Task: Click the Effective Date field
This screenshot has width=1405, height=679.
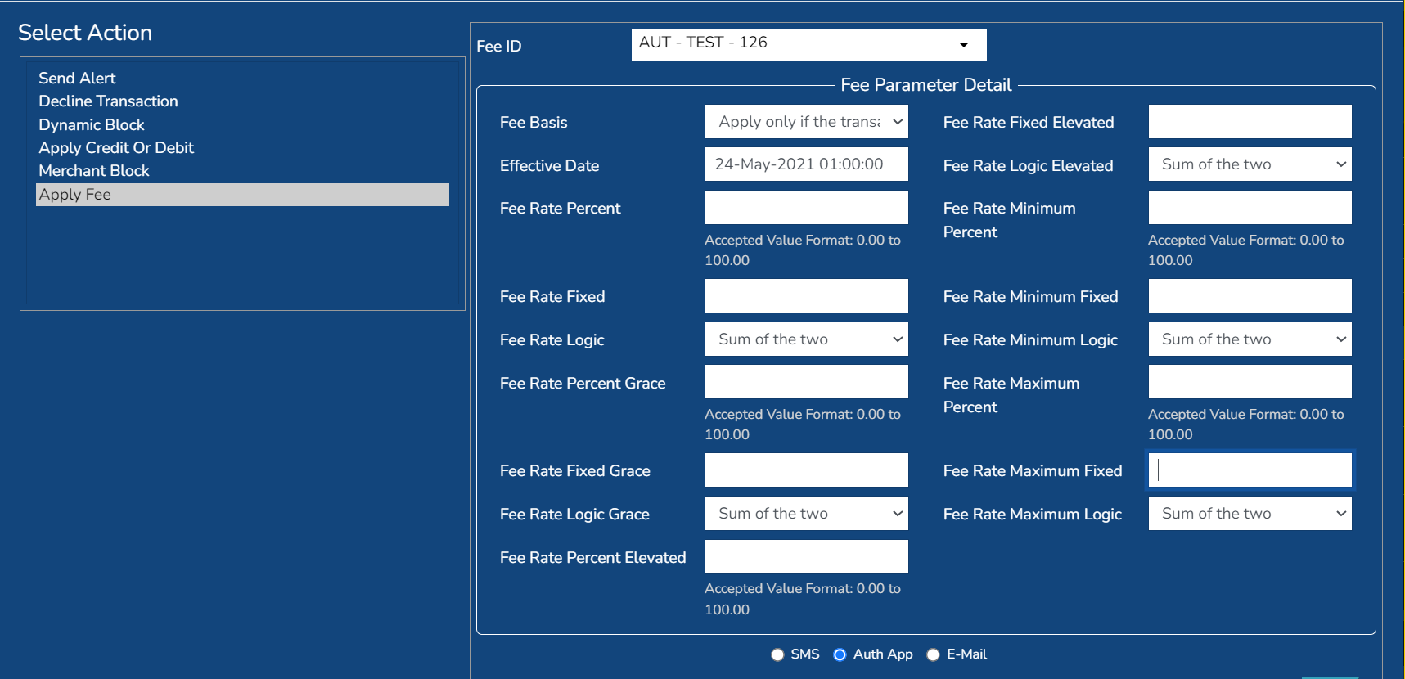Action: (x=807, y=164)
